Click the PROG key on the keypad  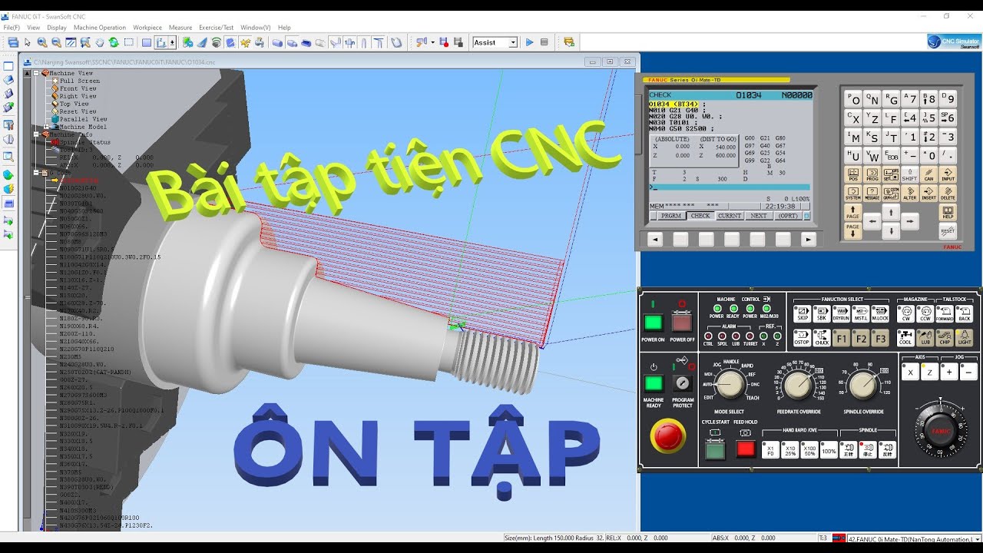coord(872,175)
